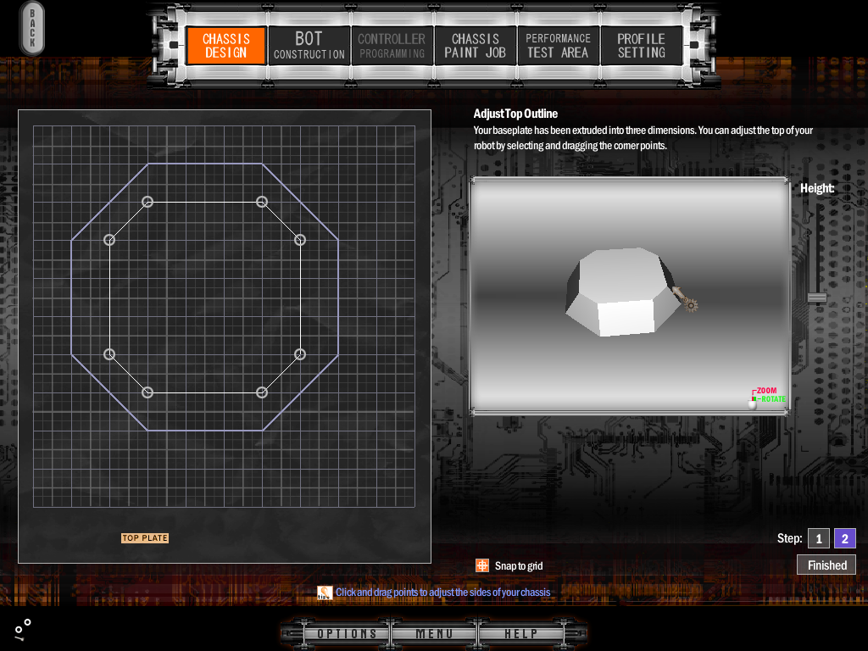
Task: Open the Menu button in bottom bar
Action: click(x=434, y=633)
